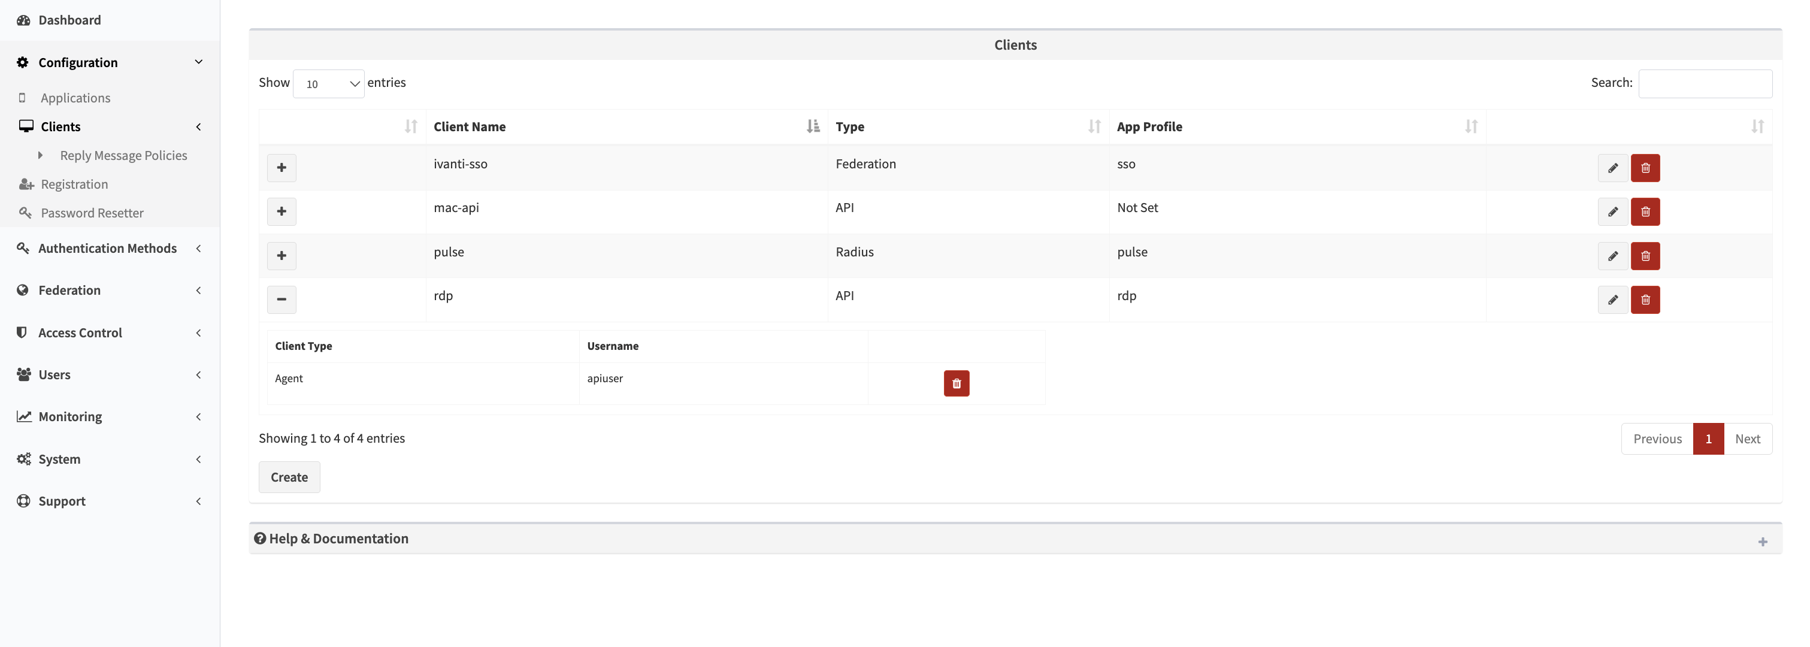This screenshot has height=647, width=1810.
Task: Collapse the rdp client details
Action: [281, 300]
